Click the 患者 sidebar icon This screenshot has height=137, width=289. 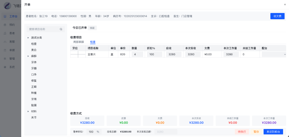[x=5, y=33]
